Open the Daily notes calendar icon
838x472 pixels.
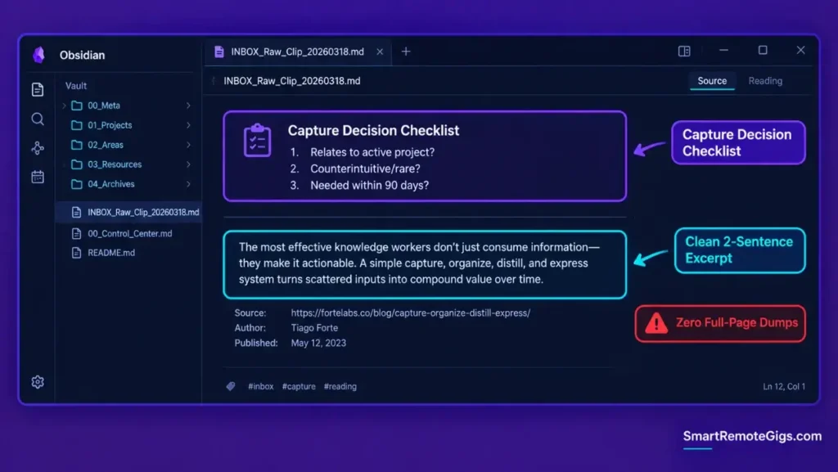[38, 177]
